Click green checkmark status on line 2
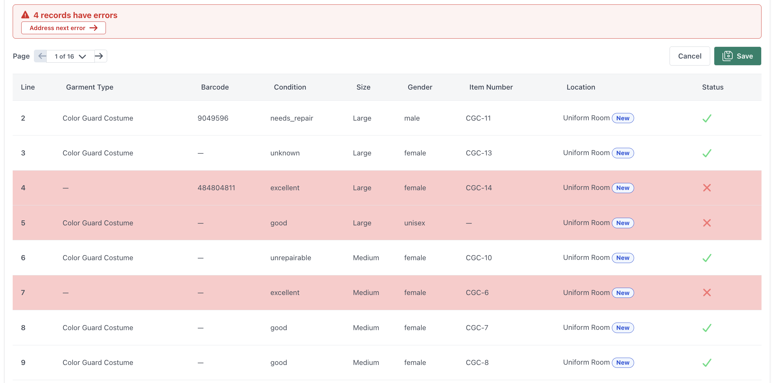The image size is (778, 383). click(x=707, y=118)
